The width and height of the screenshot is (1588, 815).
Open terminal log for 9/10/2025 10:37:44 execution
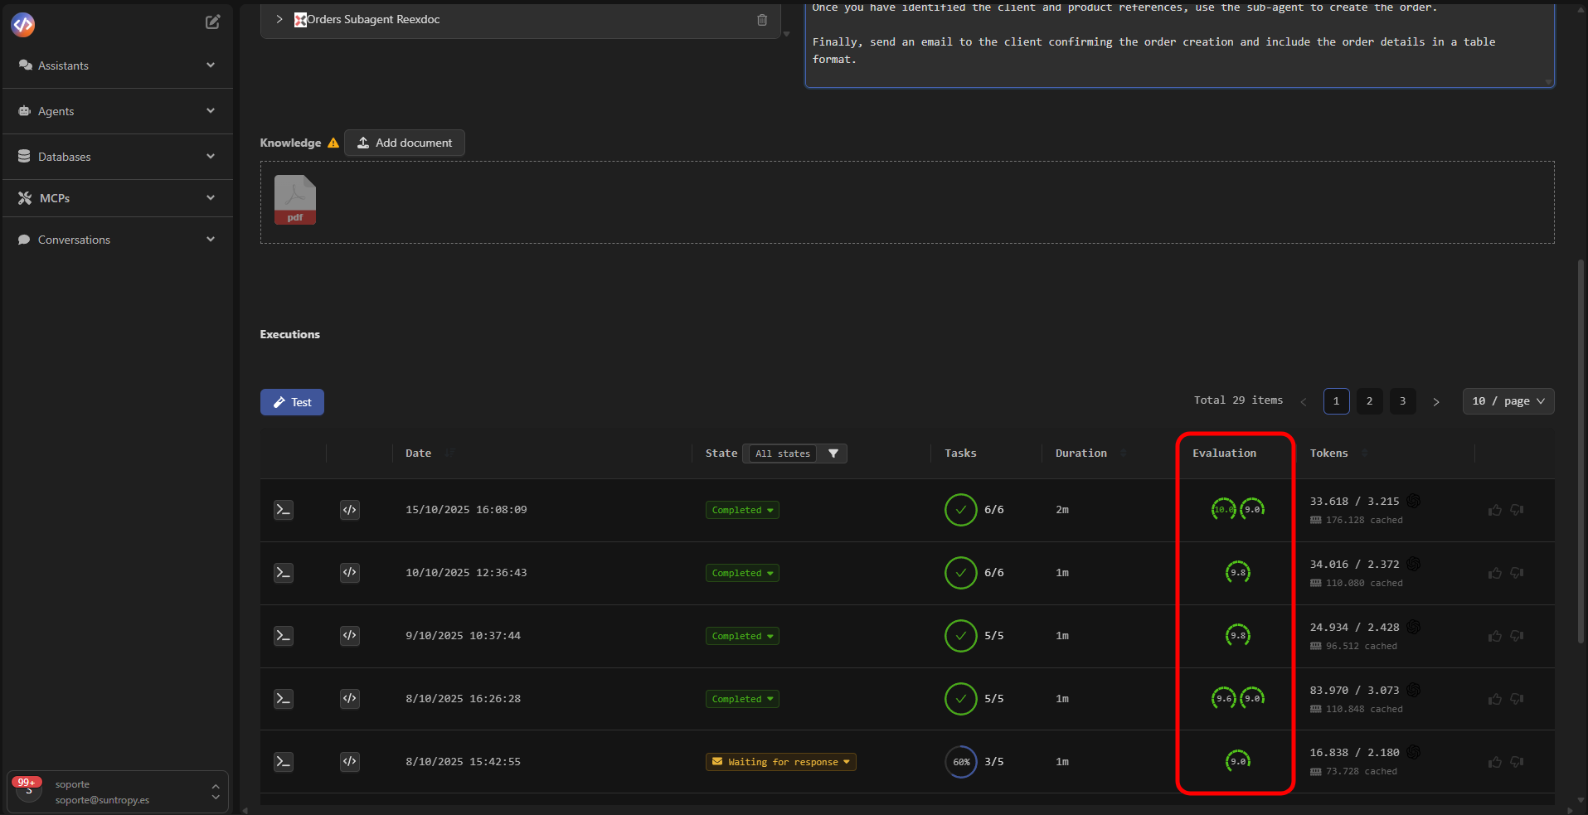[284, 636]
